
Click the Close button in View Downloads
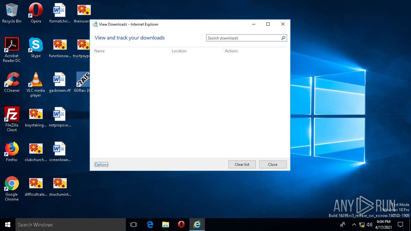click(273, 164)
